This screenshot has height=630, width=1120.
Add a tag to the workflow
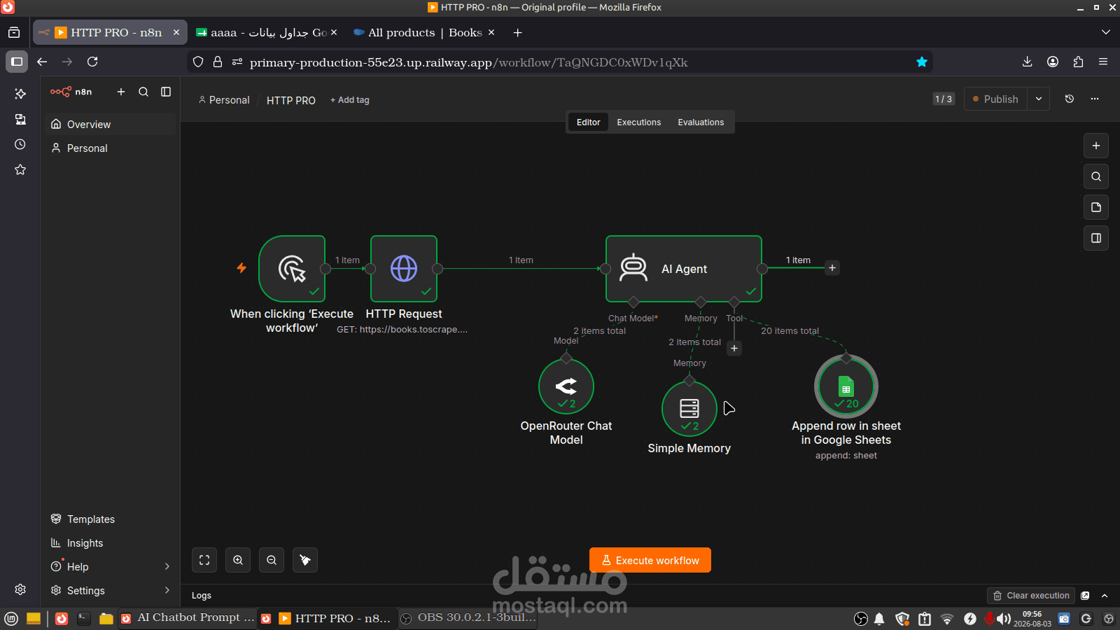point(350,100)
